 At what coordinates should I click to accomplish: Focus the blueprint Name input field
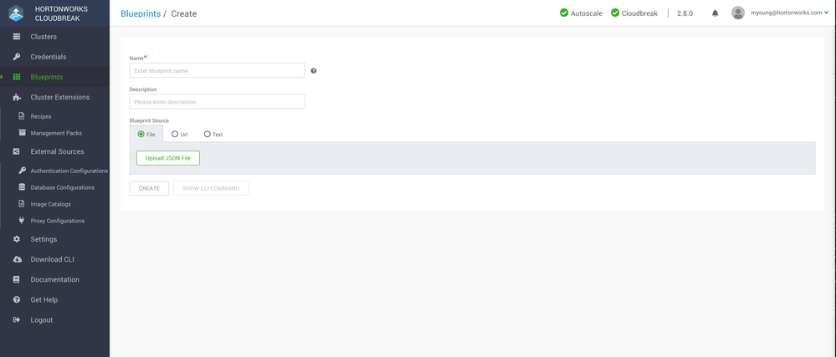coord(217,71)
